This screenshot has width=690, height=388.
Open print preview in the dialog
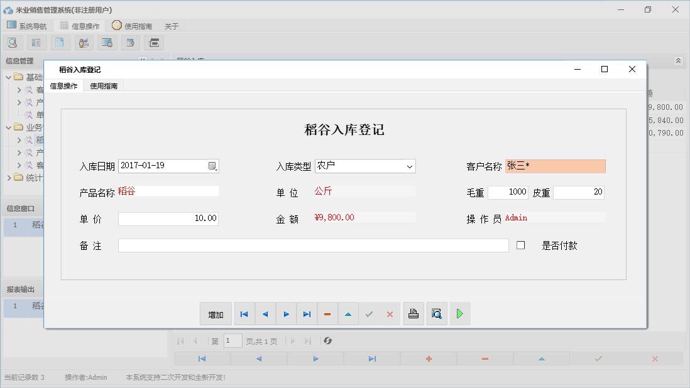click(437, 313)
